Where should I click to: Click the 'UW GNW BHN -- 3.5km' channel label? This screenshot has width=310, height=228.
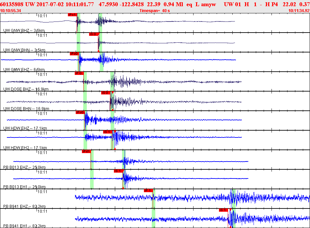click(24, 50)
